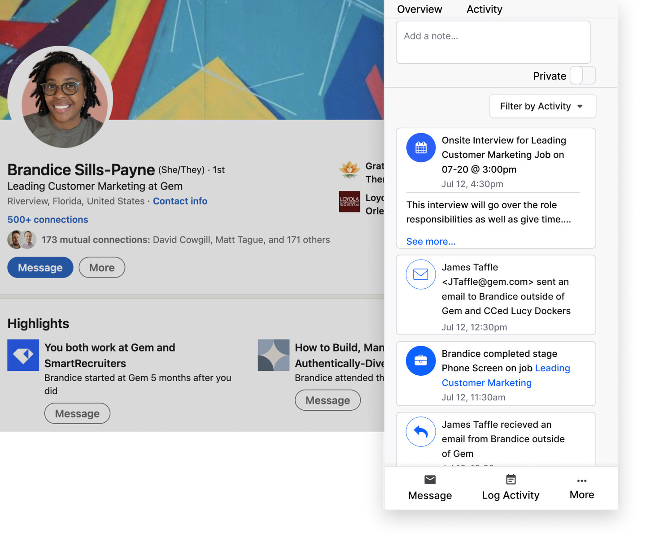Click the three-dot More icon in bottom bar
The height and width of the screenshot is (534, 646).
tap(582, 481)
